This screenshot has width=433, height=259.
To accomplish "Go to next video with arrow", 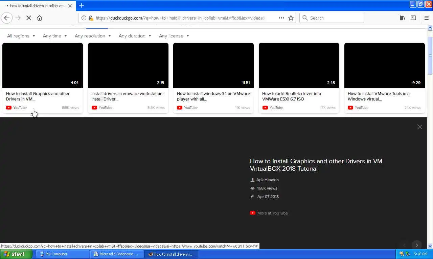I will click(417, 245).
